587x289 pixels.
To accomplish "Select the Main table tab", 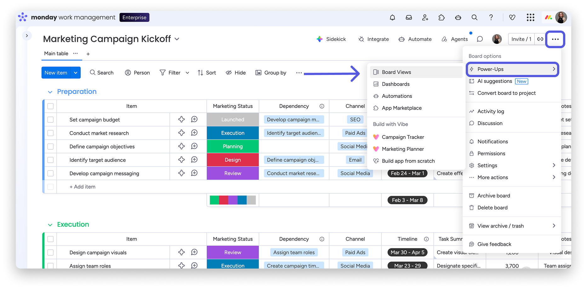I will coord(56,54).
